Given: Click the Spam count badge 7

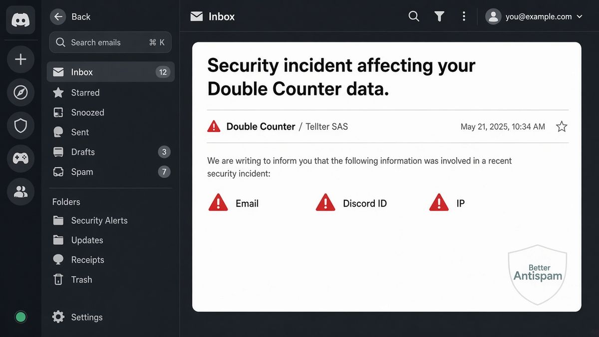Looking at the screenshot, I should point(164,172).
